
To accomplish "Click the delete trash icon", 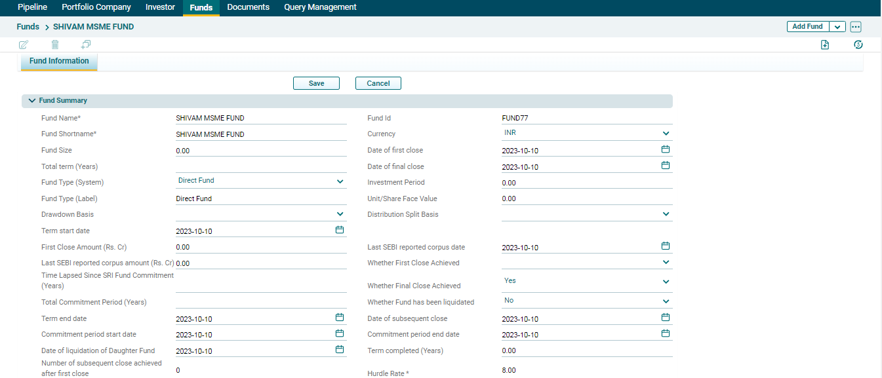I will tap(55, 45).
